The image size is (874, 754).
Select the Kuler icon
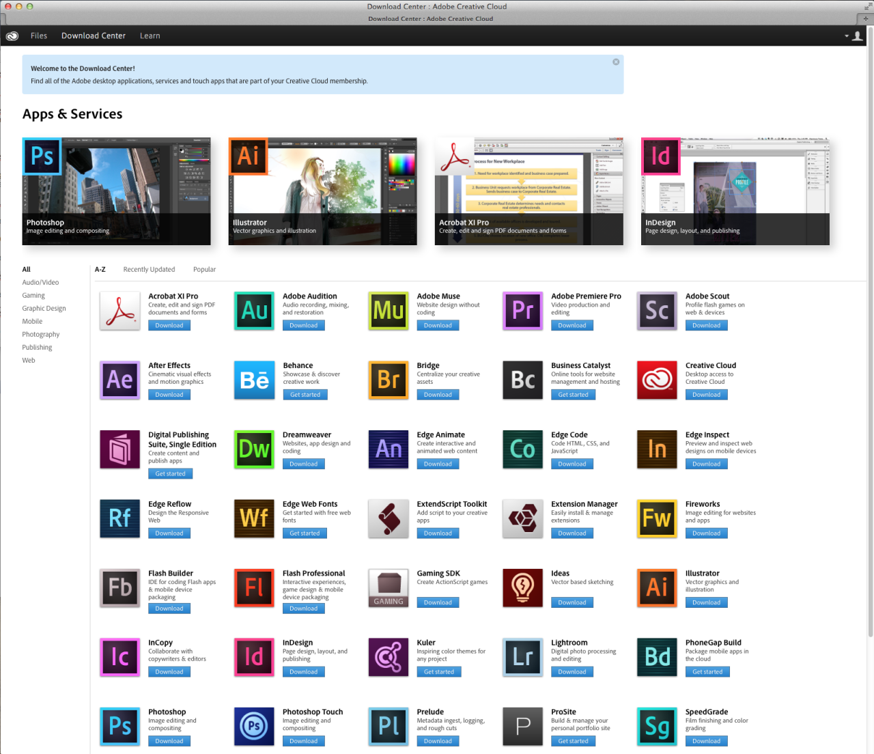tap(388, 657)
